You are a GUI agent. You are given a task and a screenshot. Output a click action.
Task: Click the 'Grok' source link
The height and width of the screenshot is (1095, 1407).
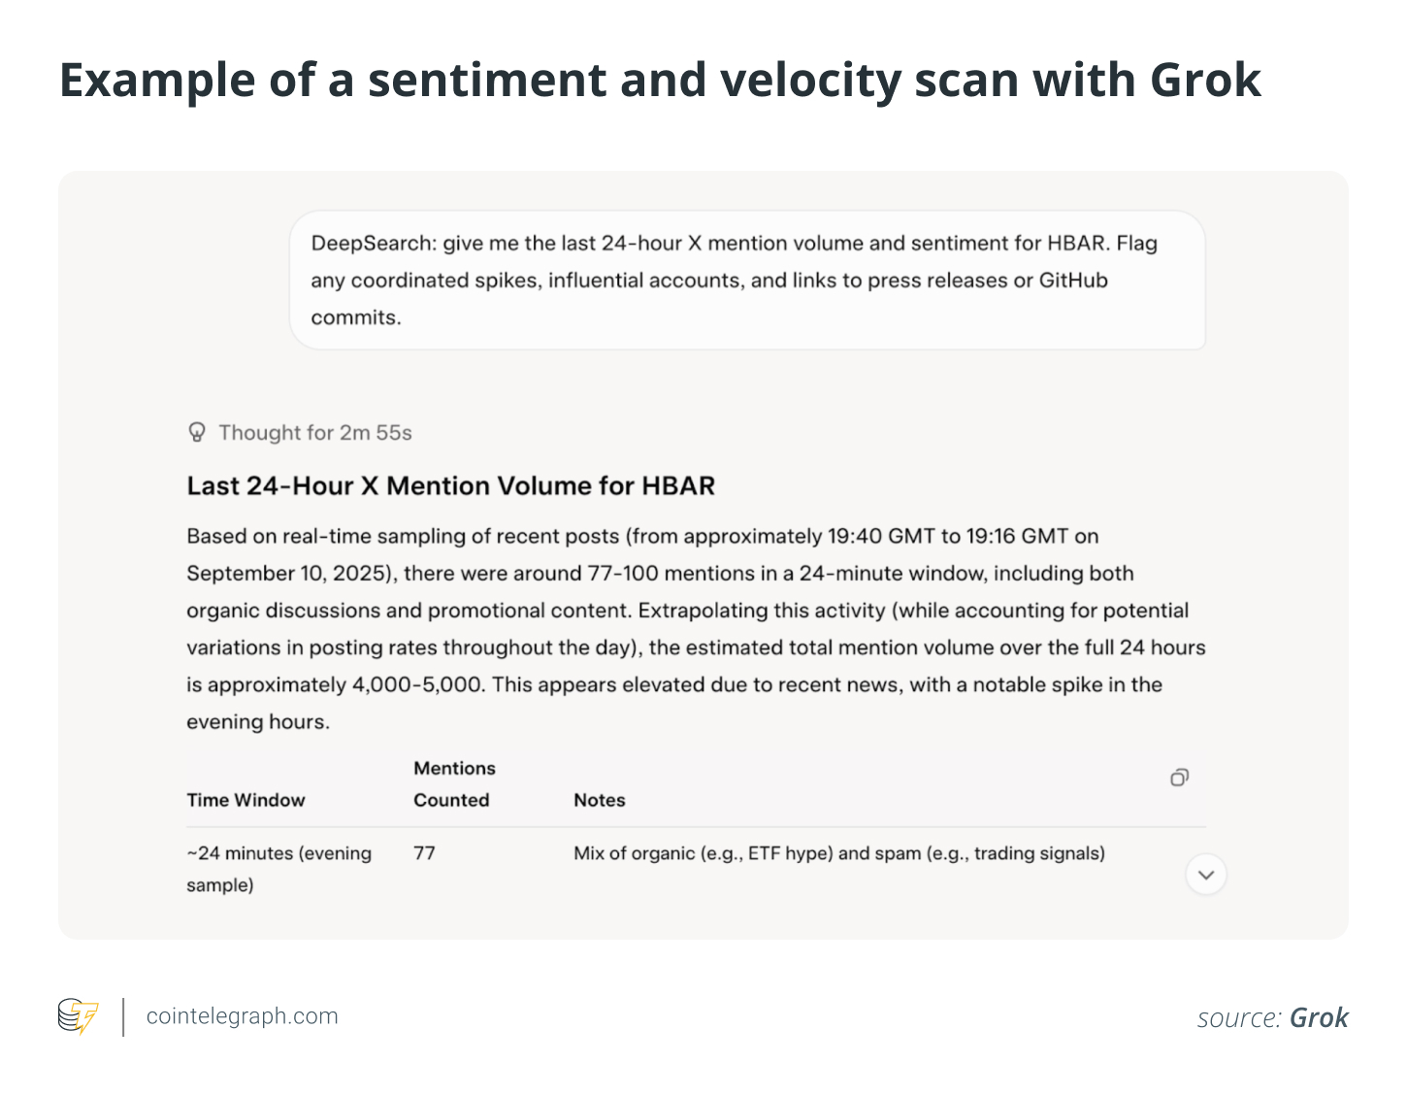tap(1318, 1017)
